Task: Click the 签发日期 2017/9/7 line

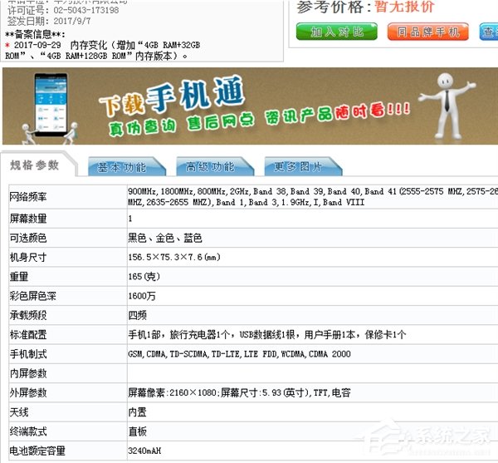Action: click(x=49, y=21)
